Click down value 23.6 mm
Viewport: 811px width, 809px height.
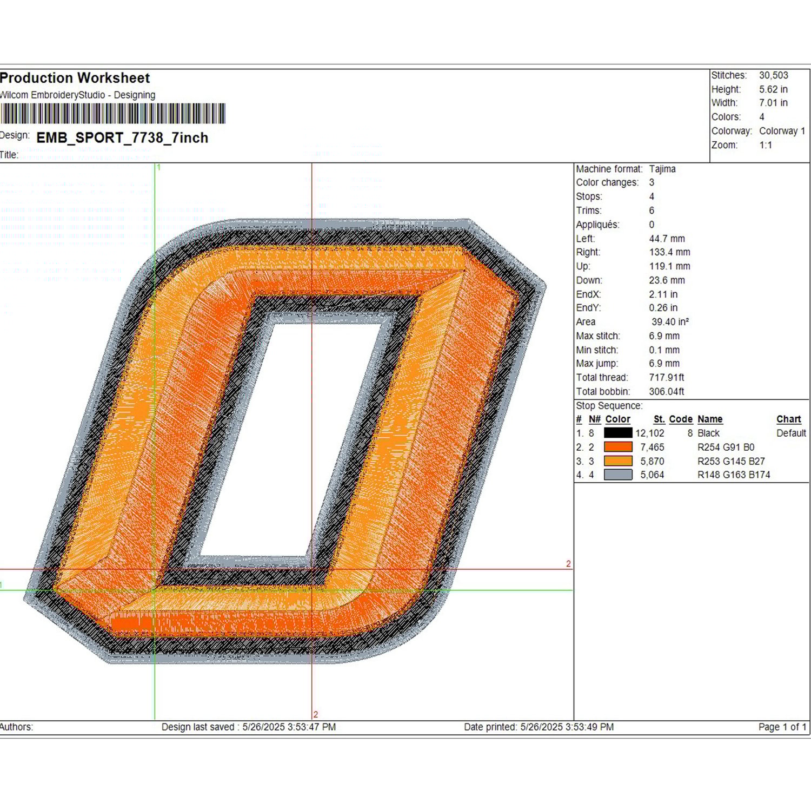click(667, 280)
